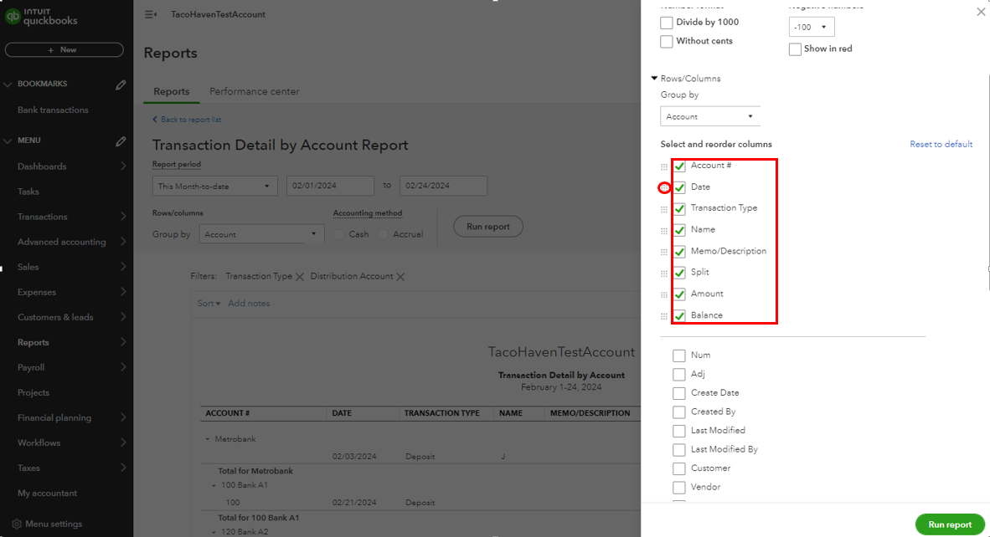Collapse the sidebar with hamburger icon
This screenshot has height=537, width=990.
(x=150, y=14)
